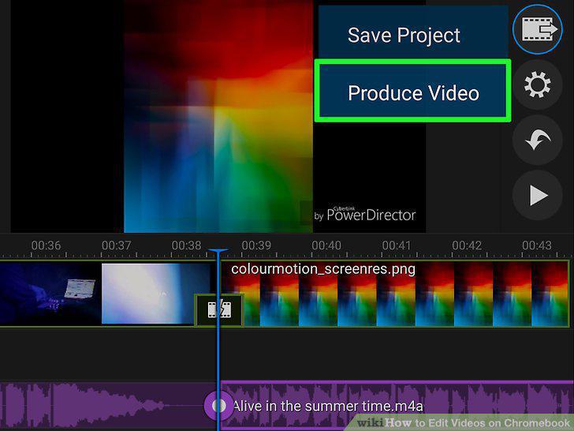The height and width of the screenshot is (431, 574).
Task: Play the timeline preview
Action: [x=538, y=195]
